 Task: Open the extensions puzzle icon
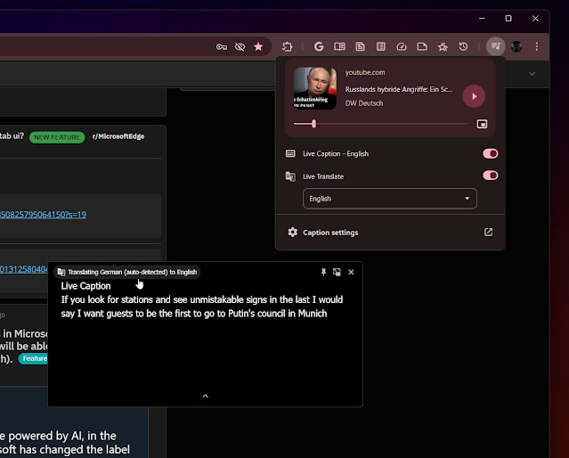[287, 46]
